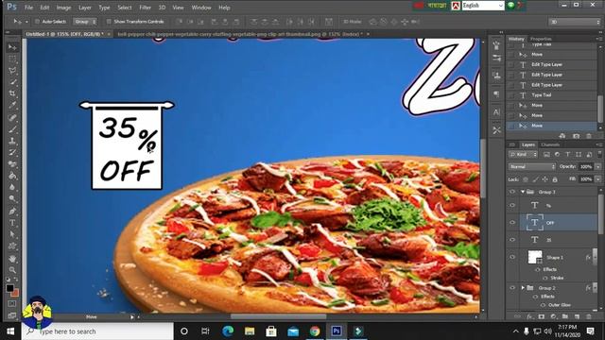The height and width of the screenshot is (340, 605).
Task: Create new adjustment layer icon
Action: (553, 316)
